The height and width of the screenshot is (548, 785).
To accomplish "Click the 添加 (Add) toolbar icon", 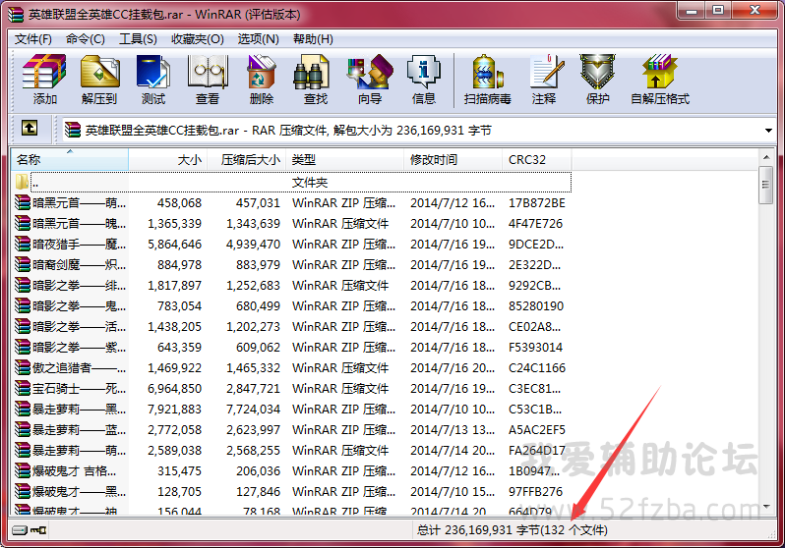I will [44, 73].
